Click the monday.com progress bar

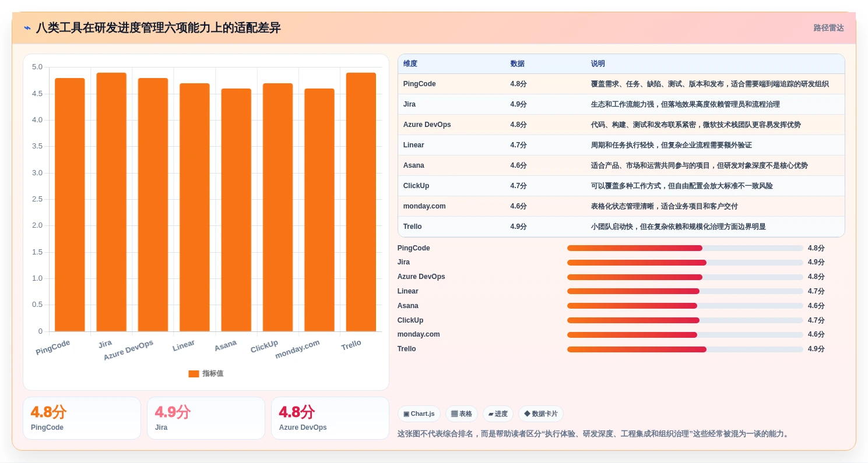click(x=685, y=335)
